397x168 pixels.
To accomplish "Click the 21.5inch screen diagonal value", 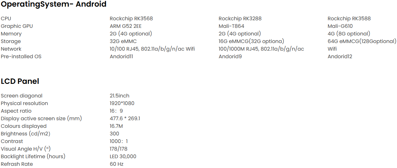I will point(120,96).
